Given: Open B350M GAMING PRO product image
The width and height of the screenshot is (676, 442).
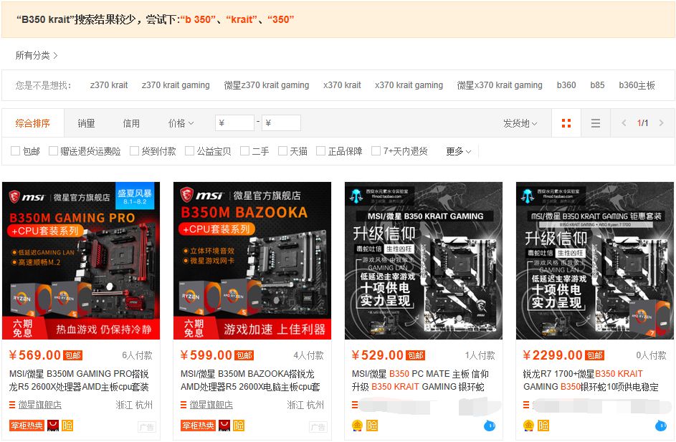Looking at the screenshot, I should [x=81, y=261].
